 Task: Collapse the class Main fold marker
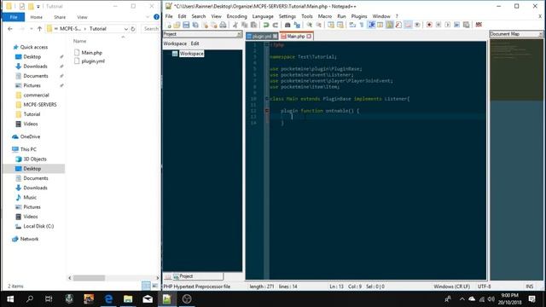267,99
